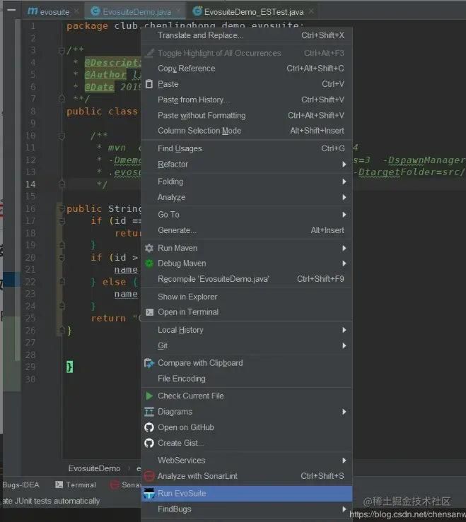This screenshot has height=522, width=466.
Task: Click the GitHub icon beside Create Gist
Action: (149, 443)
